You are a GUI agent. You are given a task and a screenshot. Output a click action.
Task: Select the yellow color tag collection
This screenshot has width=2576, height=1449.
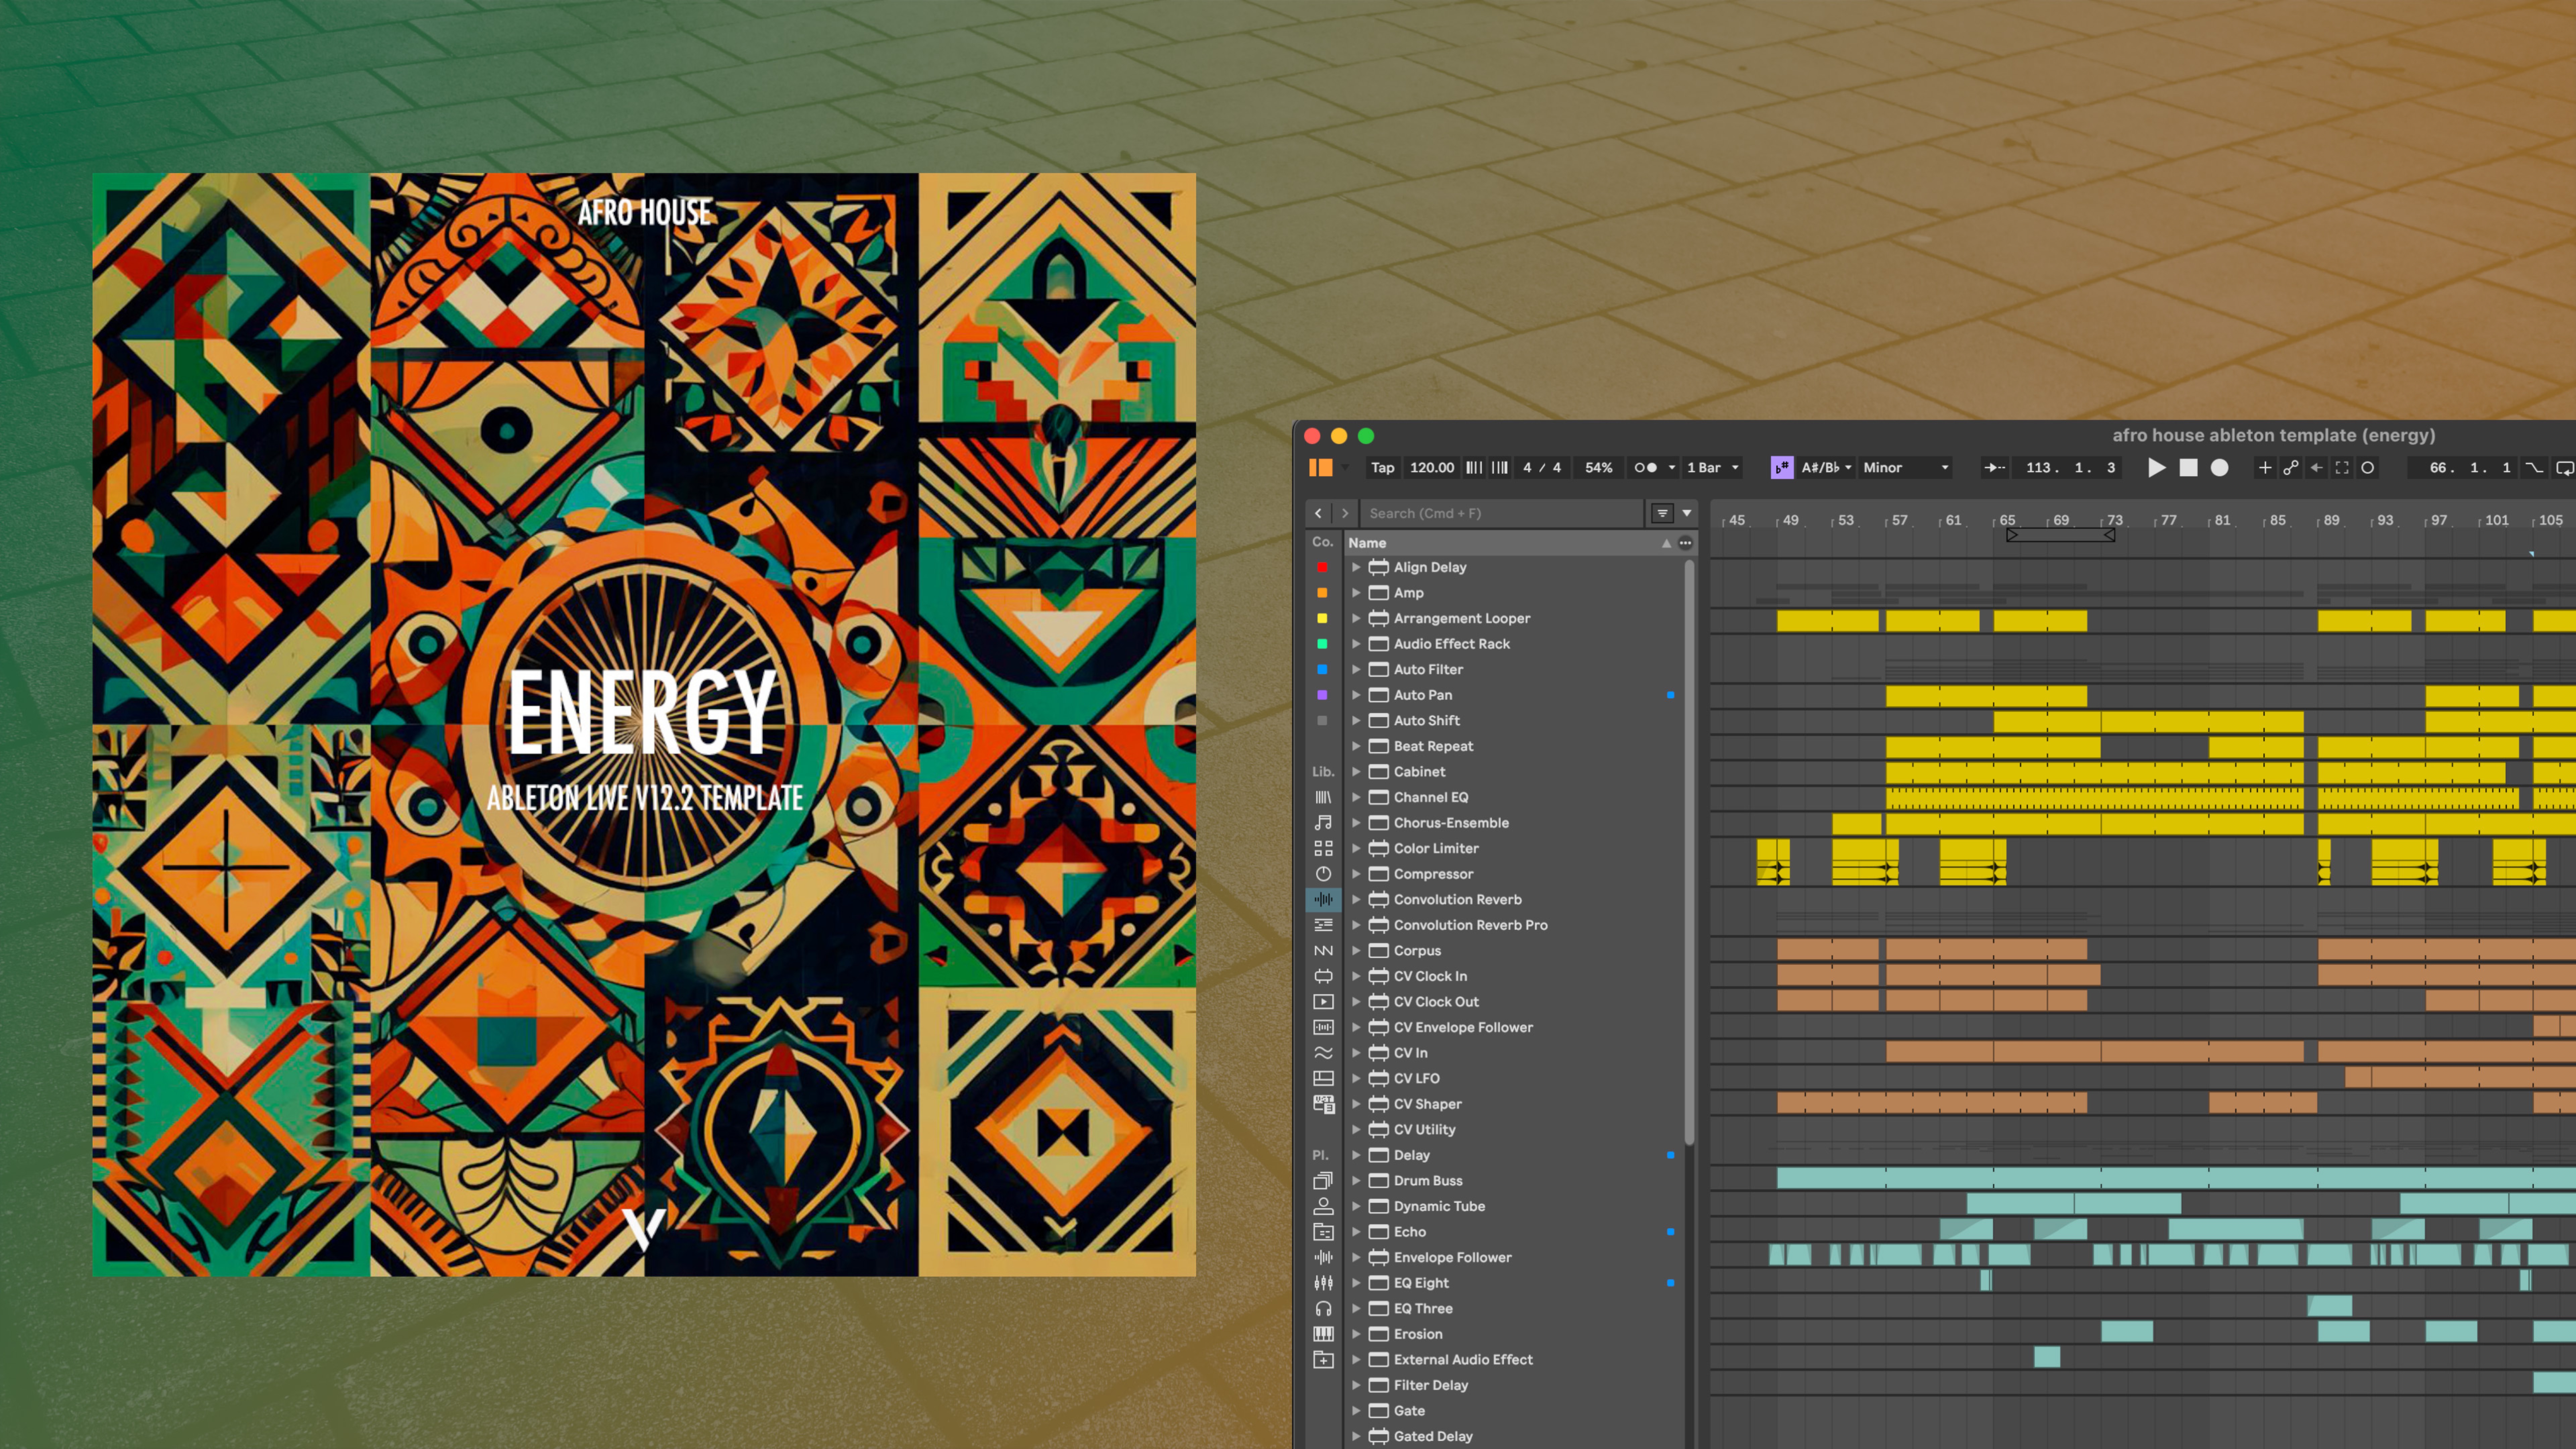(x=1322, y=618)
